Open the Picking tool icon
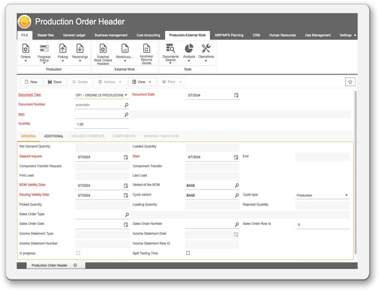This screenshot has height=291, width=379. (63, 49)
